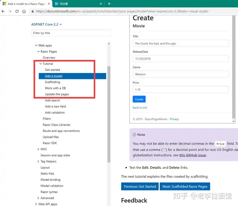
Task: Open the ASP.NET Core 2.2 version dropdown
Action: [x=47, y=24]
